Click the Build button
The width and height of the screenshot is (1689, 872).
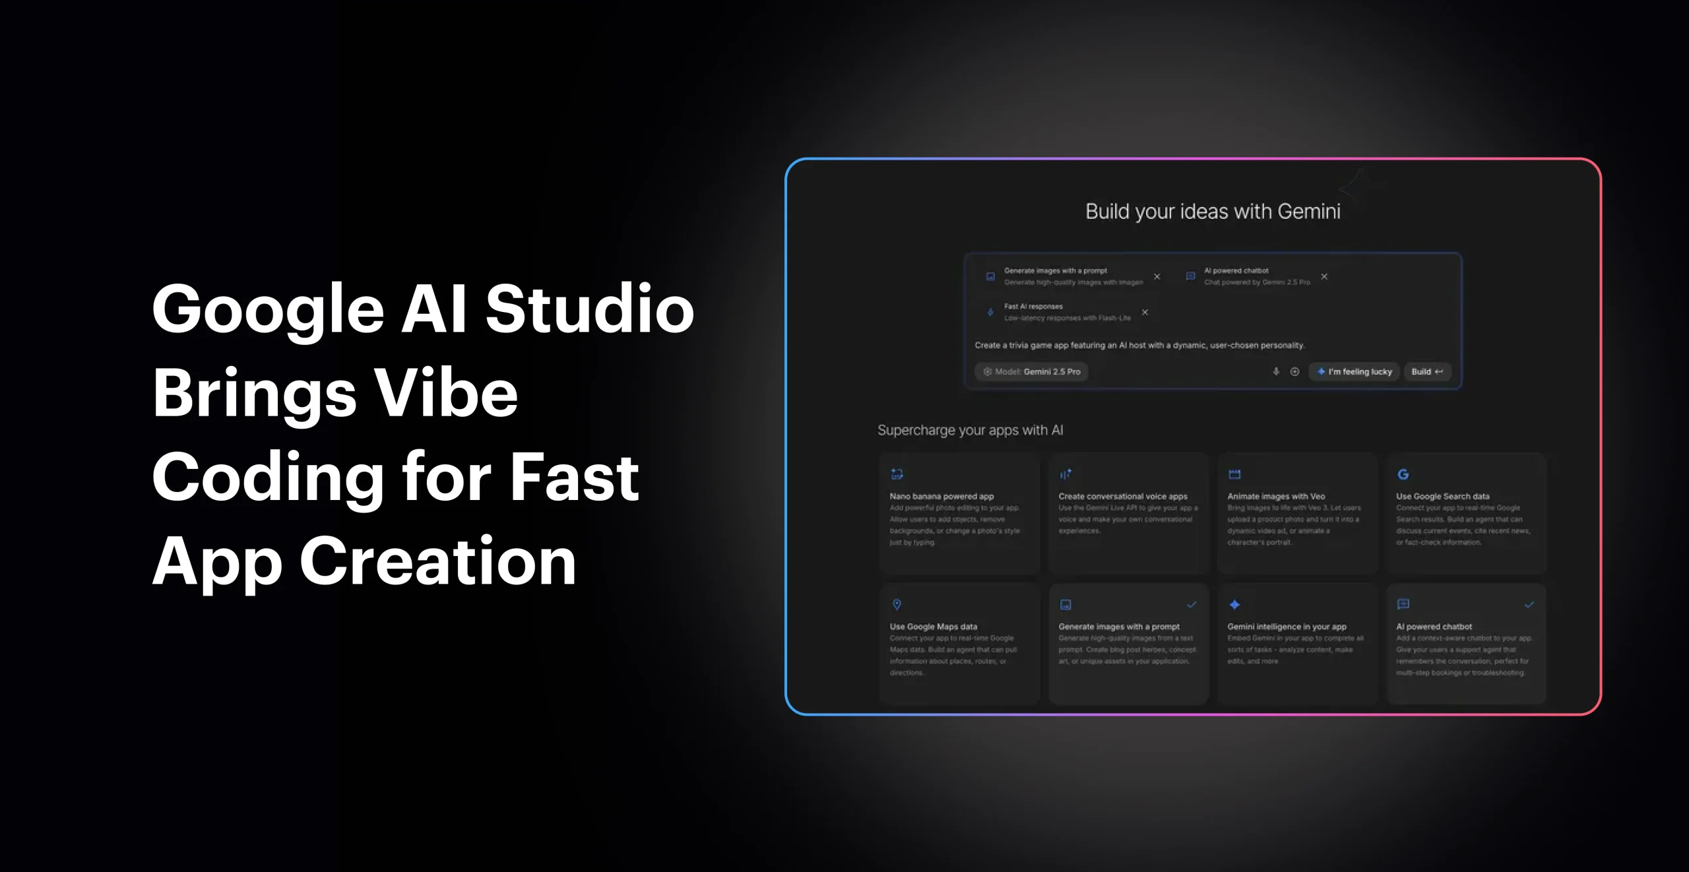coord(1428,371)
